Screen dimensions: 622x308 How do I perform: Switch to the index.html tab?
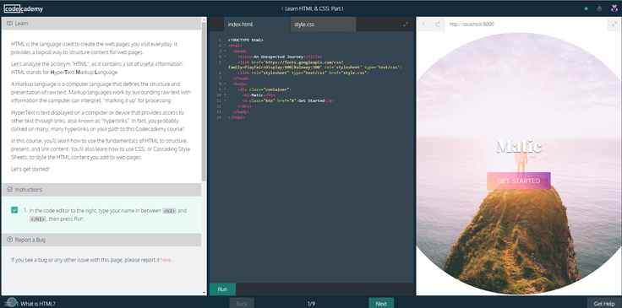[x=257, y=24]
